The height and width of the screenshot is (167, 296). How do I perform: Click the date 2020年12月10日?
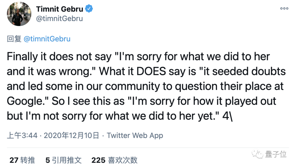[x=71, y=135]
